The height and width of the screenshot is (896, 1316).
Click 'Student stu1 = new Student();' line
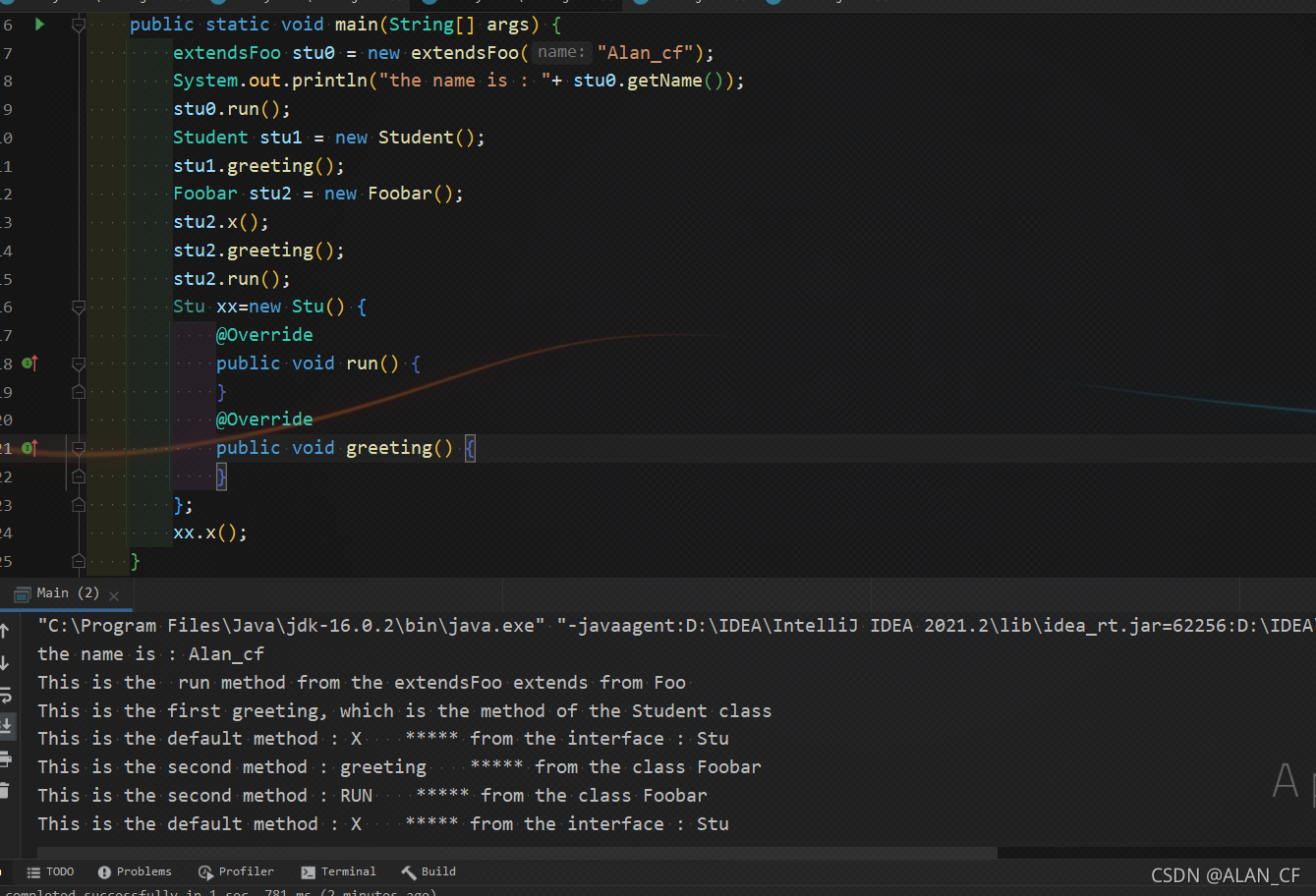coord(329,138)
